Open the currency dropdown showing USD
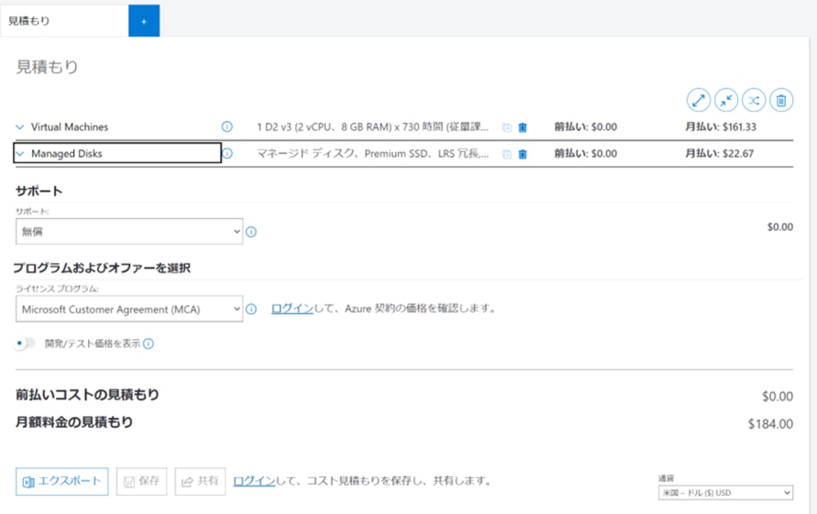817x514 pixels. click(725, 492)
